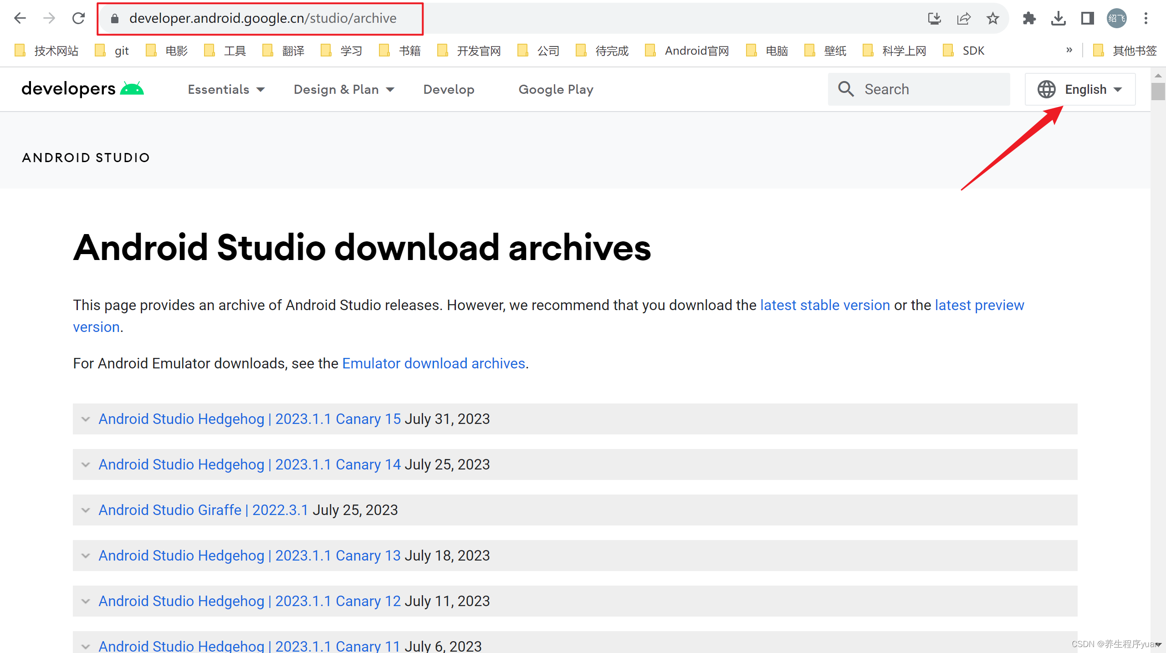Click the Android developers logo
The width and height of the screenshot is (1166, 653).
(x=83, y=89)
